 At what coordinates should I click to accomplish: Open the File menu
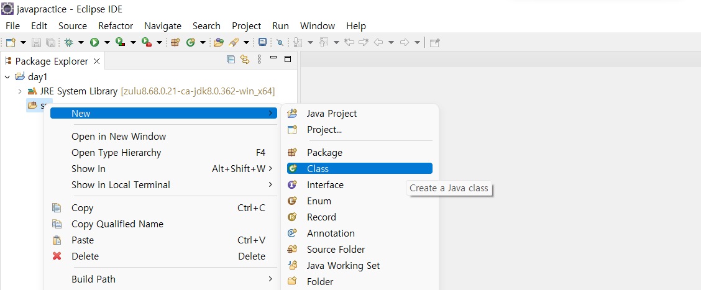tap(12, 26)
